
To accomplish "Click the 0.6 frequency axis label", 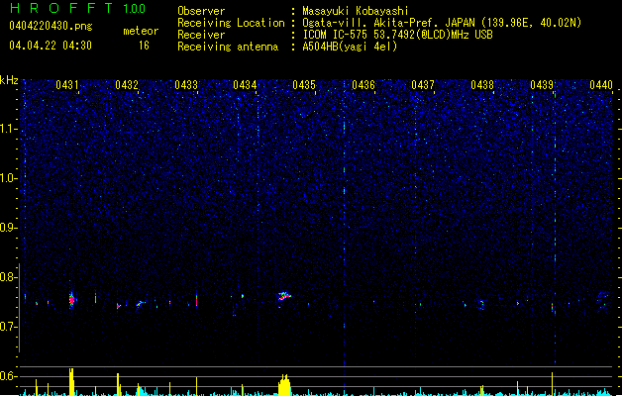I will tap(8, 376).
